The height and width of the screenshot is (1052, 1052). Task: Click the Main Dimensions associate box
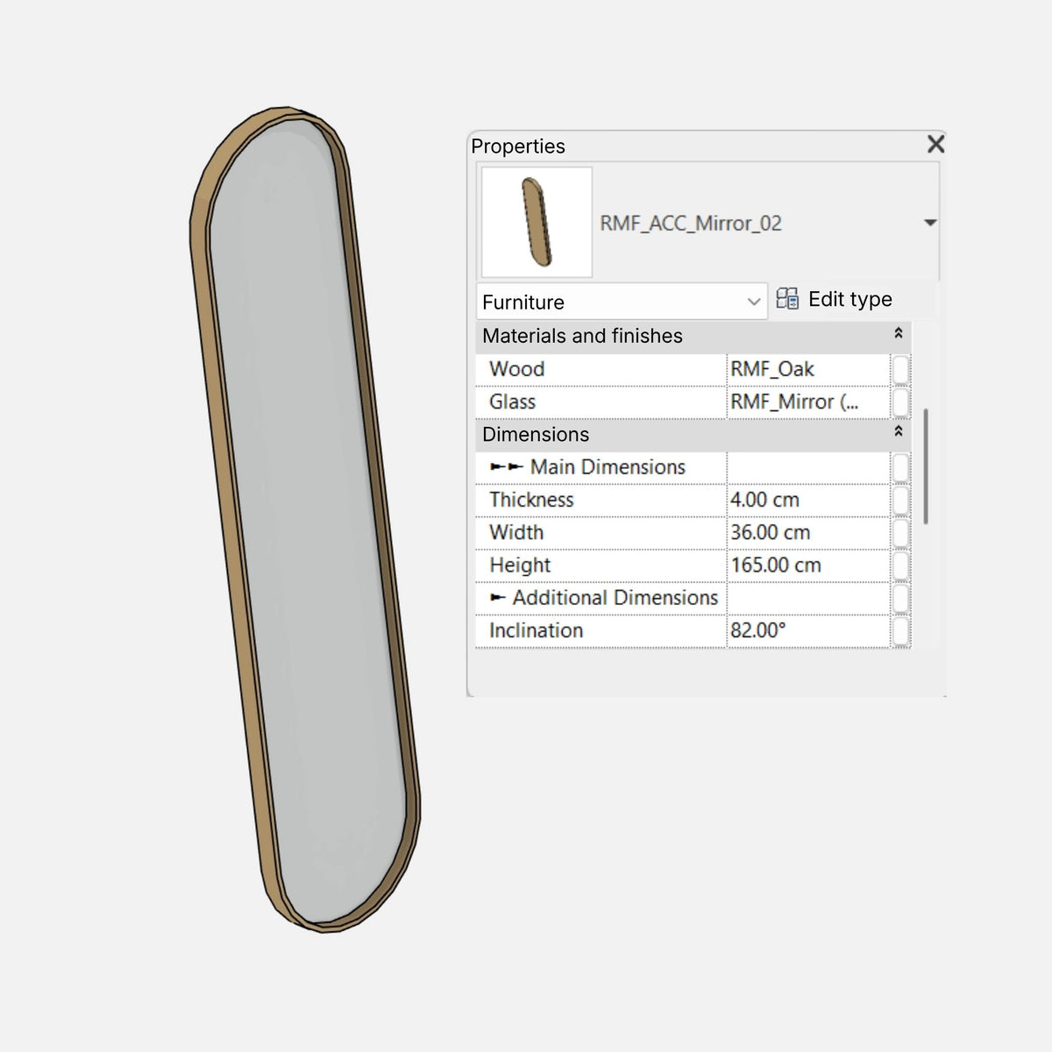pos(901,467)
